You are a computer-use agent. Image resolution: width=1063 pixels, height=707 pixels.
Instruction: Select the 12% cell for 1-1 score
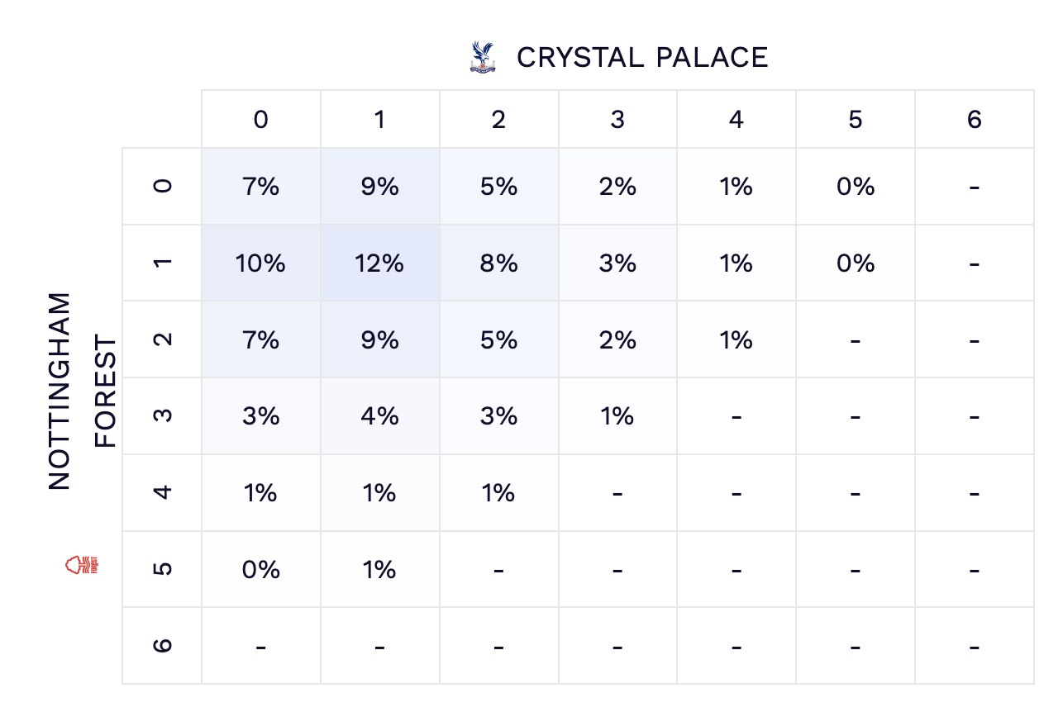point(379,263)
